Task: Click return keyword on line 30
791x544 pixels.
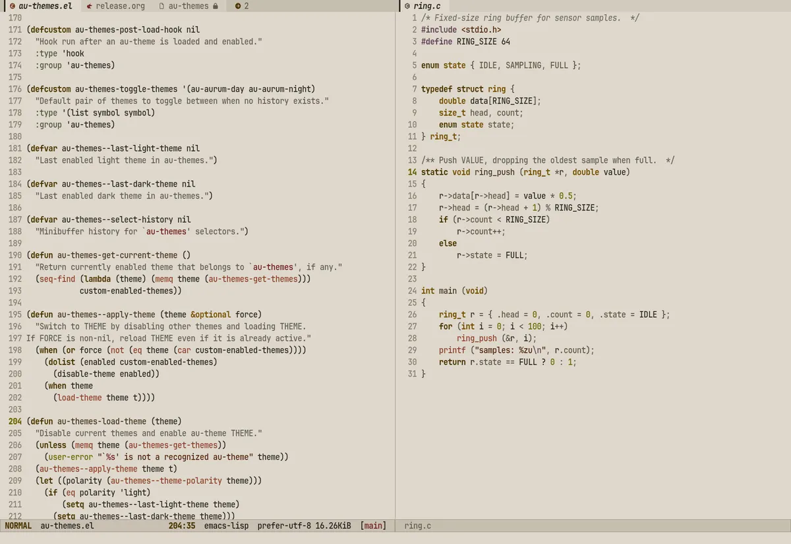Action: pyautogui.click(x=452, y=362)
